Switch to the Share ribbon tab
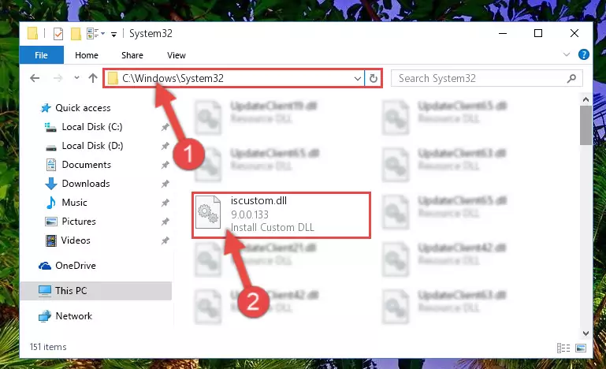This screenshot has width=606, height=369. coord(132,55)
